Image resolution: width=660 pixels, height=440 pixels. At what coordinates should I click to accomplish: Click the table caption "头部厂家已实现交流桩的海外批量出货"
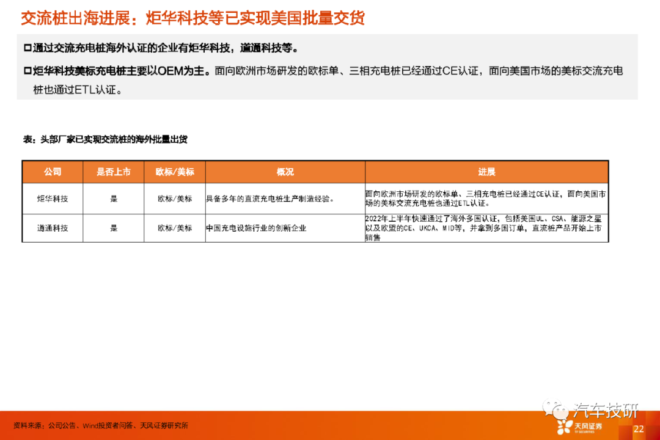point(105,139)
